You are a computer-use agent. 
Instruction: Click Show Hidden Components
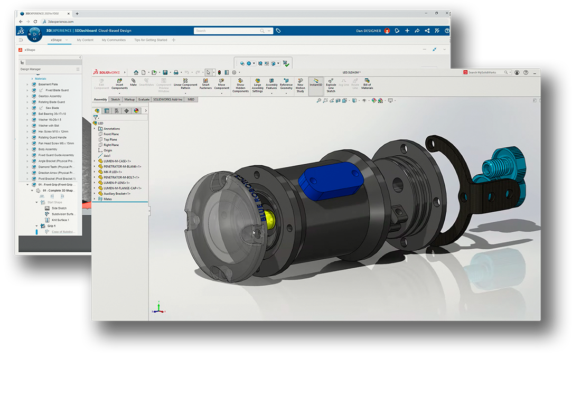click(x=240, y=85)
